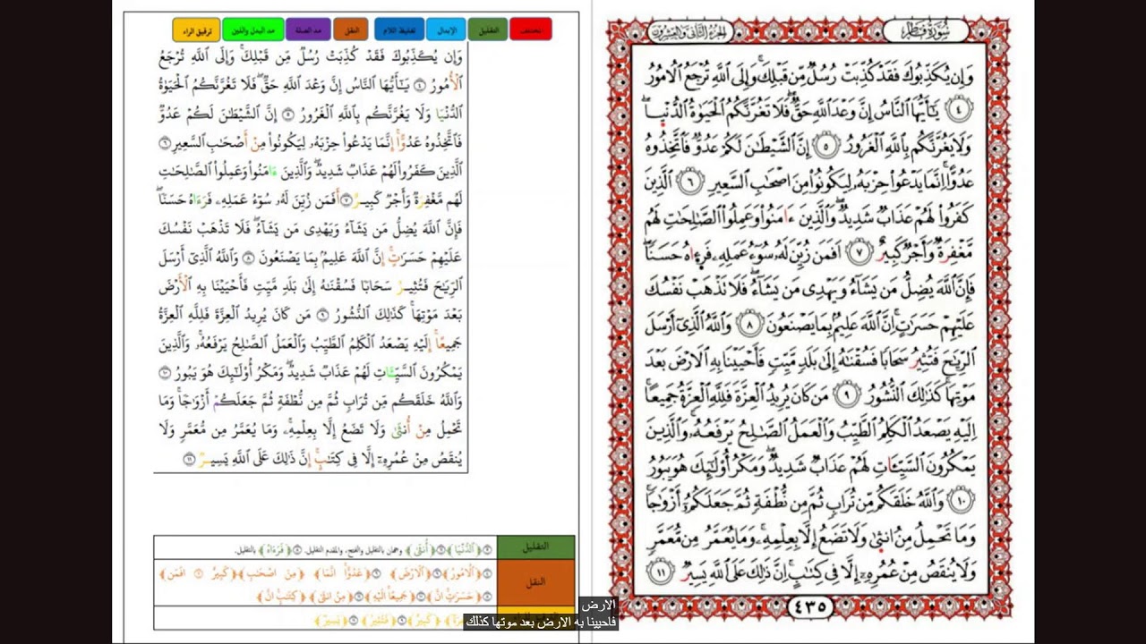Click (جَمِيعًا إِلَيْهِ) in the النقل table row

click(x=391, y=597)
